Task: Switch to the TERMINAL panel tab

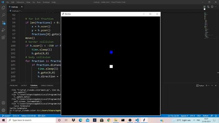Action: pyautogui.click(x=34, y=85)
